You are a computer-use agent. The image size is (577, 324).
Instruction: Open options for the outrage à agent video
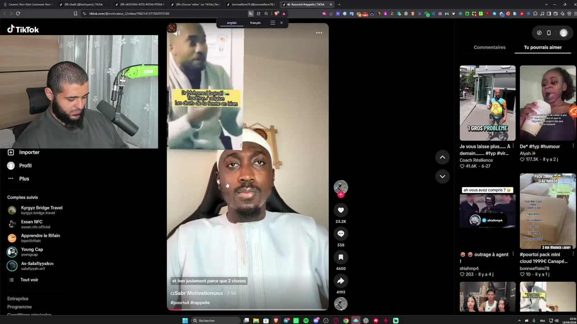pyautogui.click(x=513, y=254)
